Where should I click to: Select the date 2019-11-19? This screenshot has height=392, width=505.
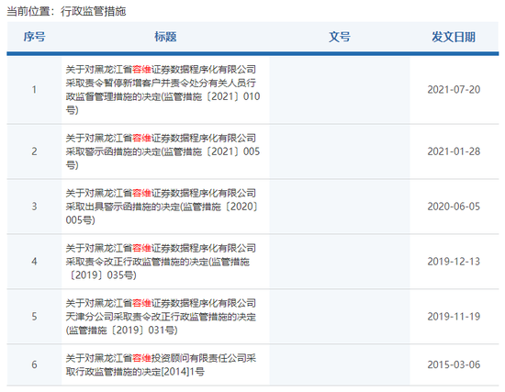[x=454, y=317]
